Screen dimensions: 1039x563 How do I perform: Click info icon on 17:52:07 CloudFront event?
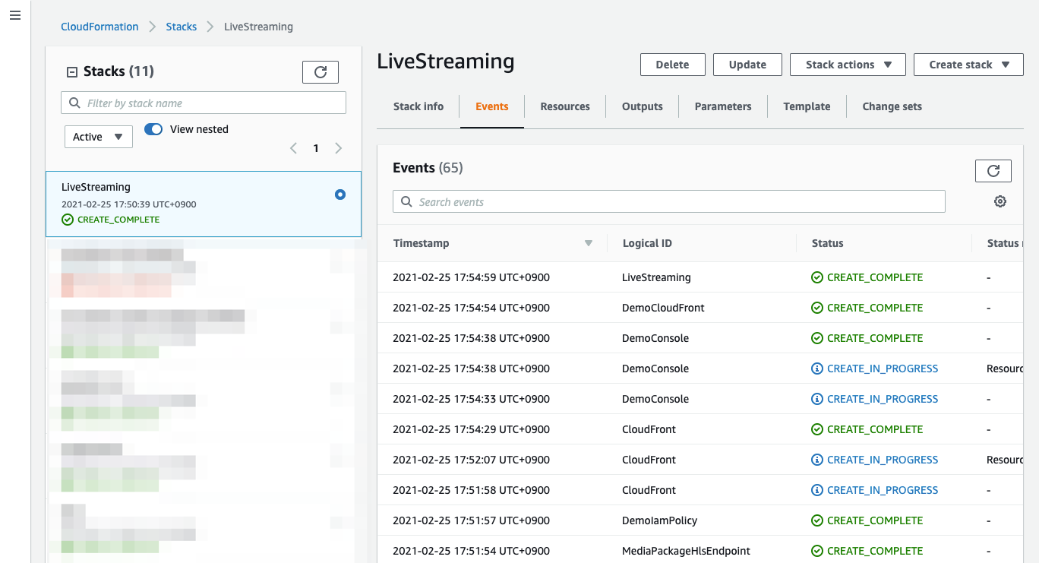[x=817, y=460]
